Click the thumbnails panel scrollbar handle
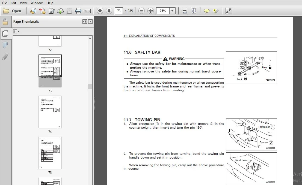Viewport: 302px width, 185px height. click(x=90, y=86)
